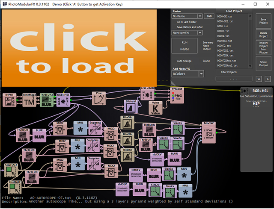Click the click-to-load orange image area

(79, 48)
